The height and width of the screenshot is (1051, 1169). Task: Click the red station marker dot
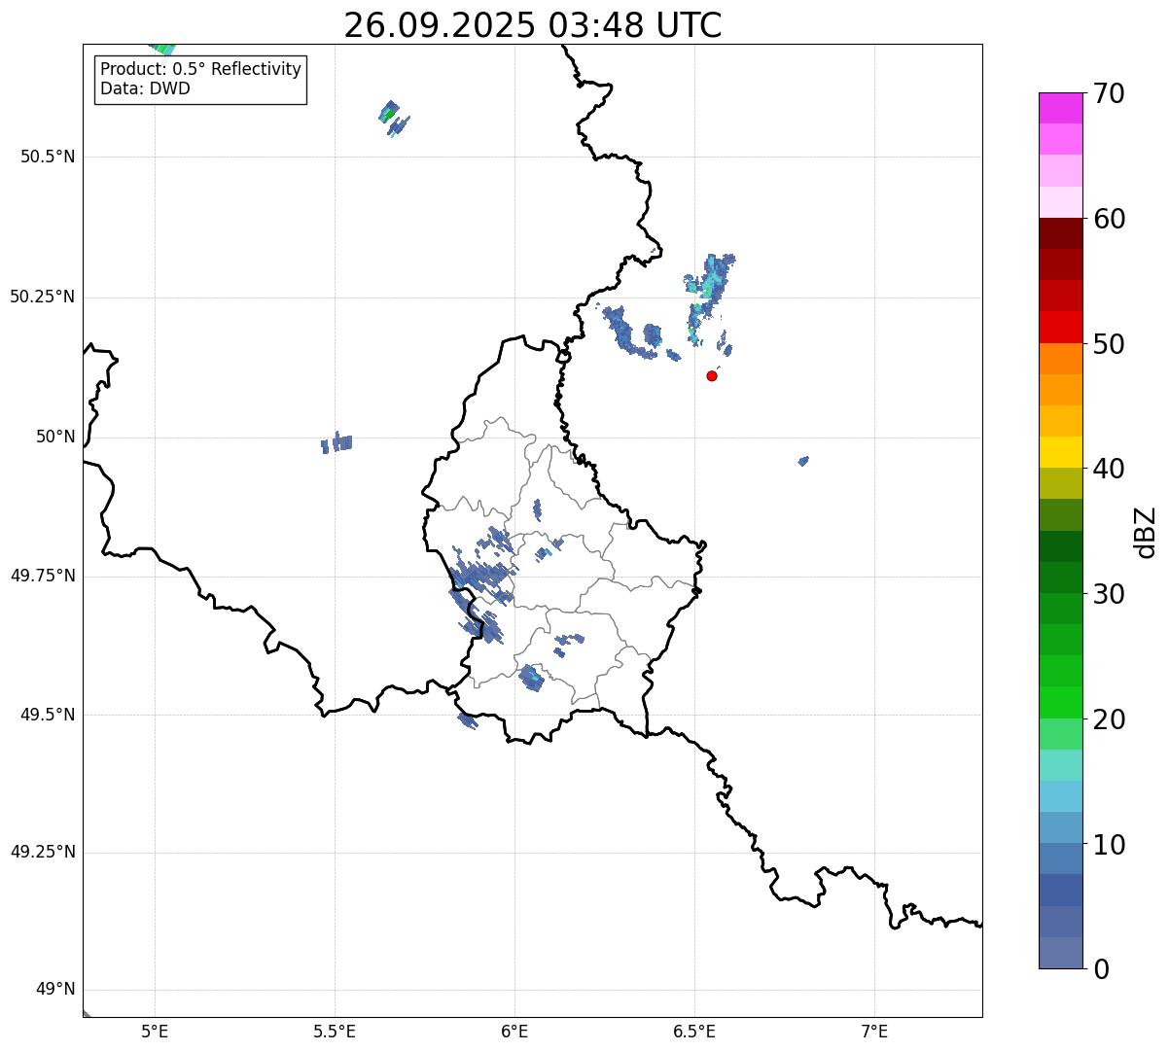click(712, 375)
